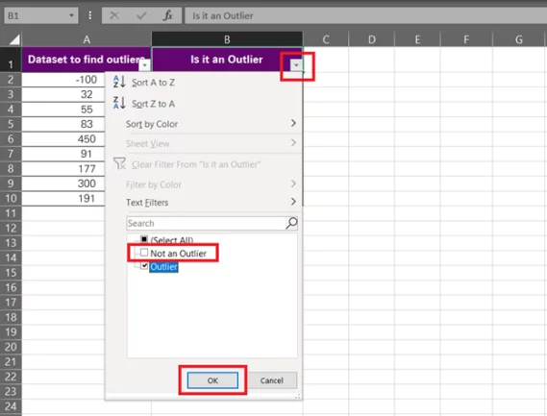Click the formula bar vertical dots handle
547x416 pixels.
point(90,15)
